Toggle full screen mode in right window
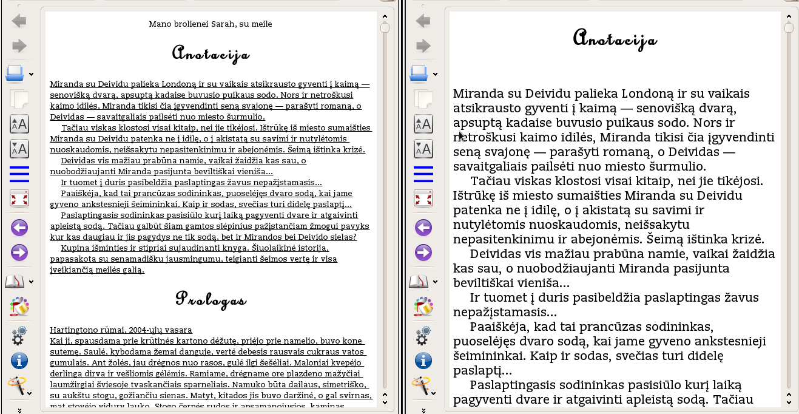The image size is (799, 414). coord(423,199)
